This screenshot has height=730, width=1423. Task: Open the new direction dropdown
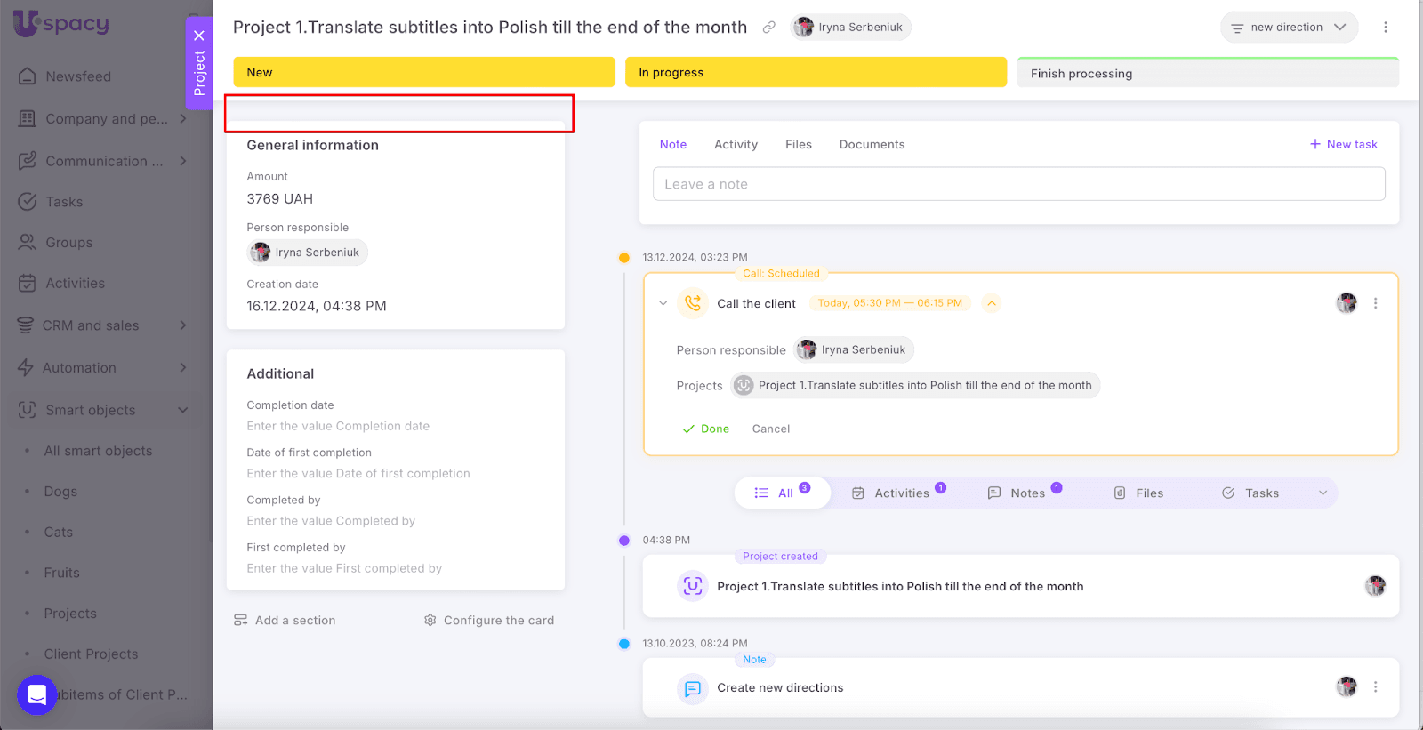coord(1289,28)
